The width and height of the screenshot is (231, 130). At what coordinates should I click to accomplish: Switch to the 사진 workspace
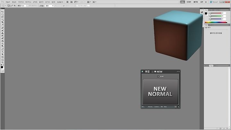point(202,2)
